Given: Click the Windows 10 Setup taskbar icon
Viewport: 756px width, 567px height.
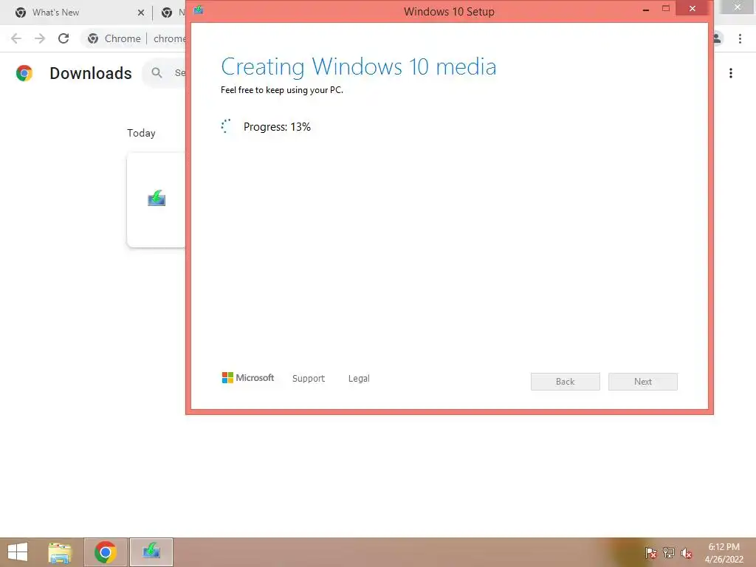Looking at the screenshot, I should [x=151, y=552].
